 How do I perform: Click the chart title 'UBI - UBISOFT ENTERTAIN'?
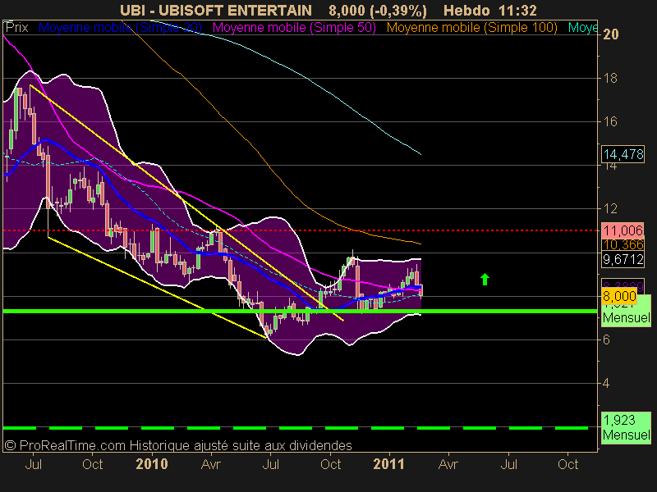tap(216, 10)
